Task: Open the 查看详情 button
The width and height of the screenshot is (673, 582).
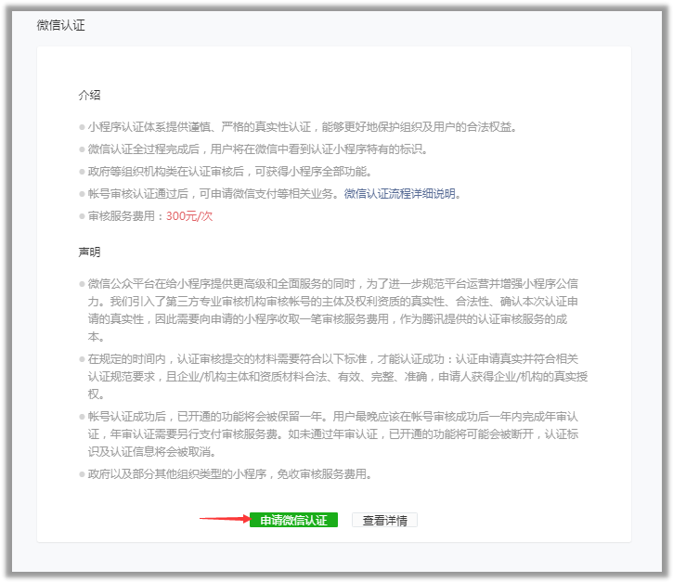Action: [384, 520]
